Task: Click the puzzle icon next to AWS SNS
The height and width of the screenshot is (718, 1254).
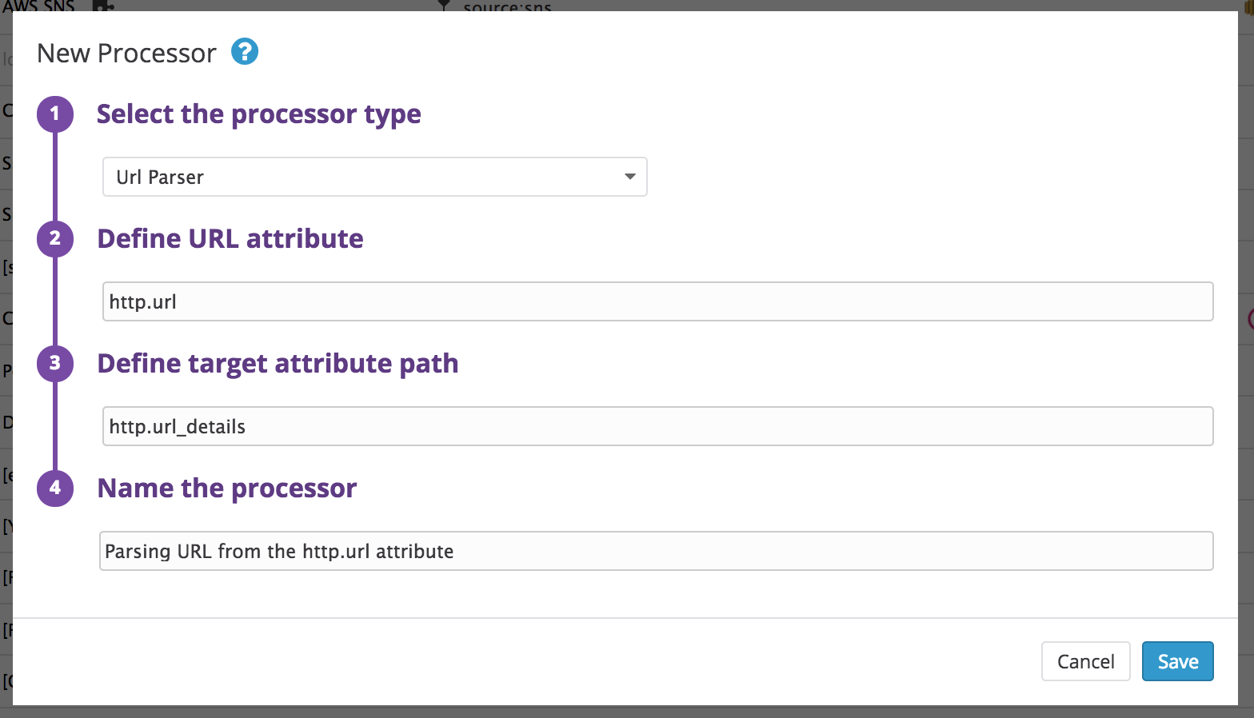Action: tap(102, 5)
